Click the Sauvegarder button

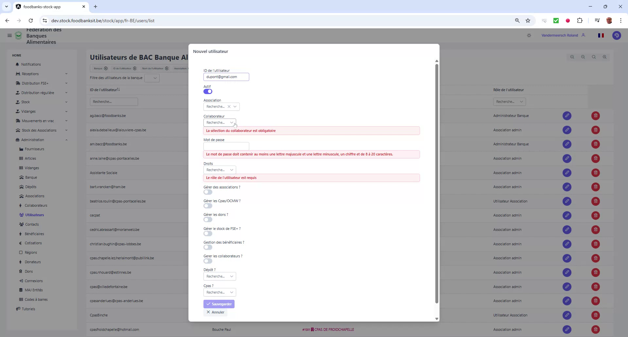tap(219, 304)
